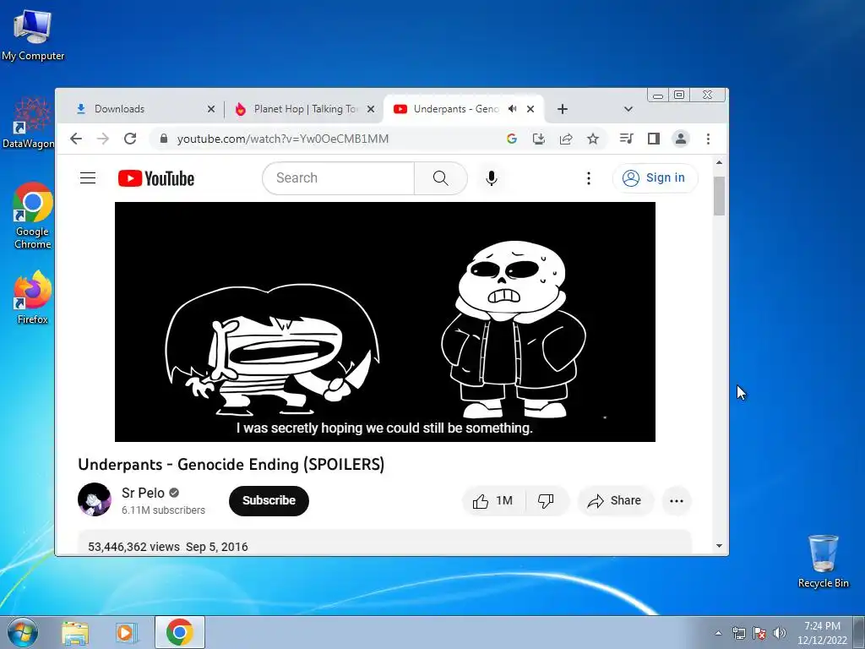Close the Underpants YouTube tab
The image size is (865, 649).
point(530,109)
